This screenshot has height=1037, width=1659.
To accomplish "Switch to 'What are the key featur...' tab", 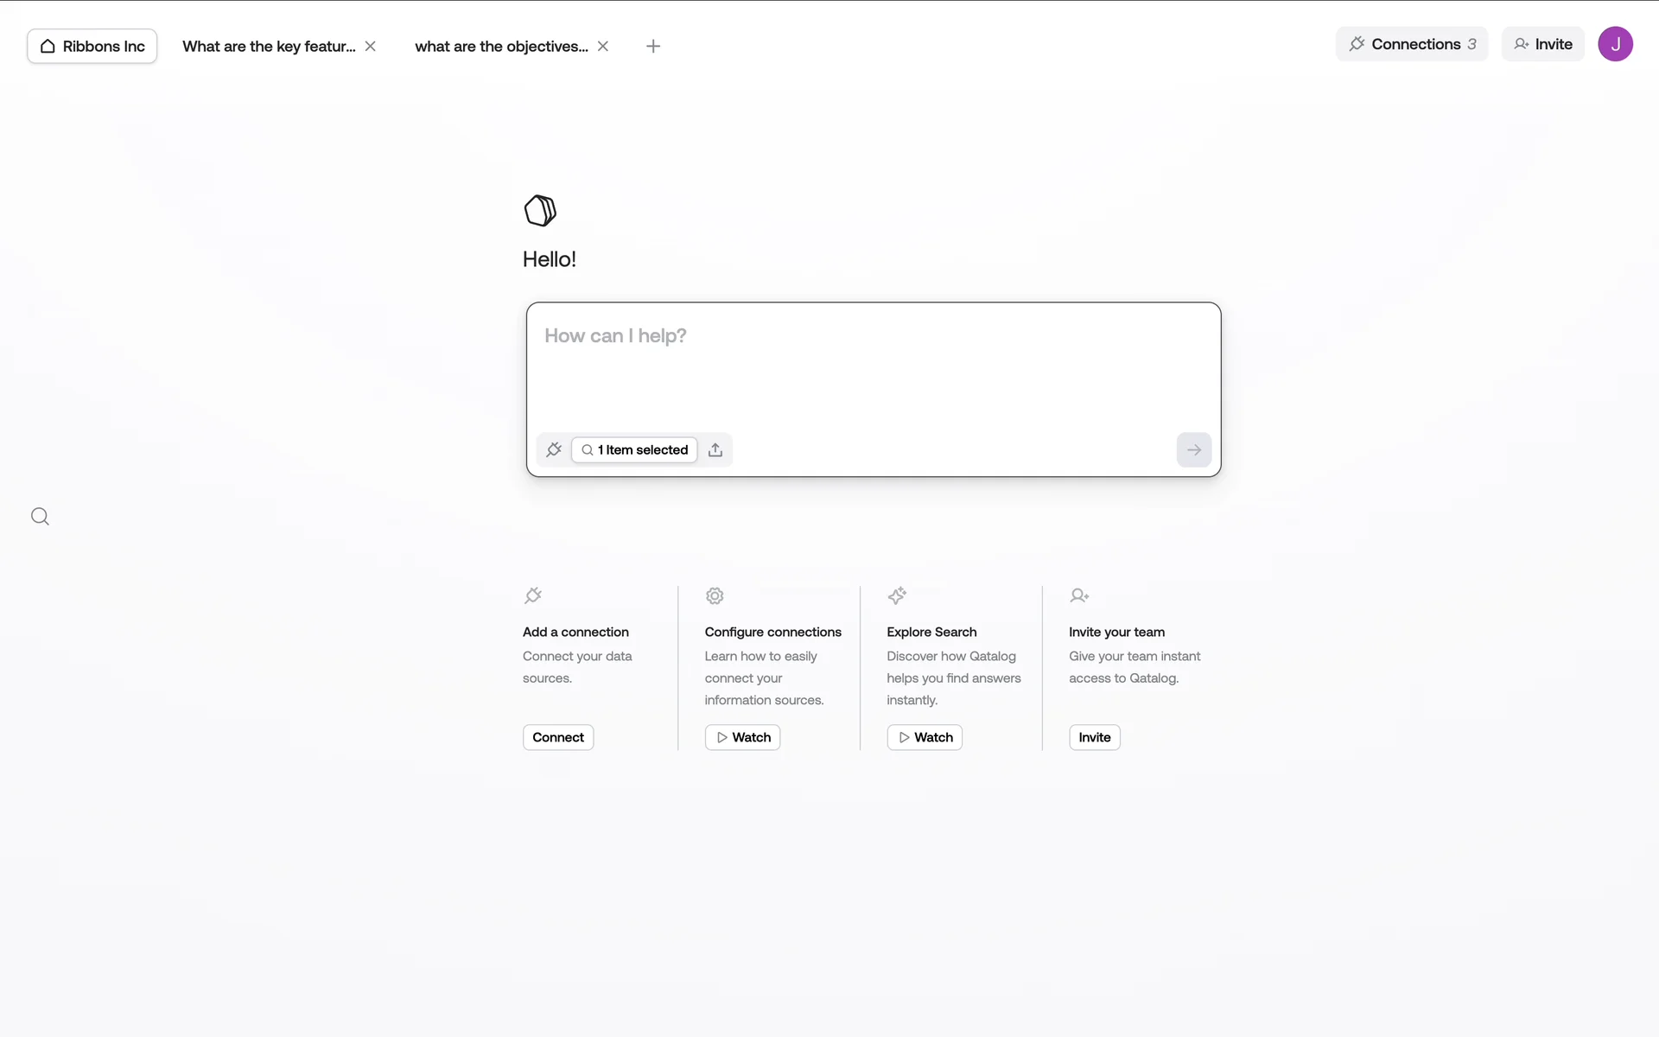I will pos(269,46).
